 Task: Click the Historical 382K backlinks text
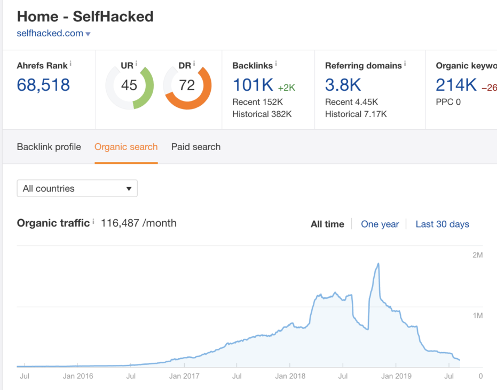click(x=262, y=114)
